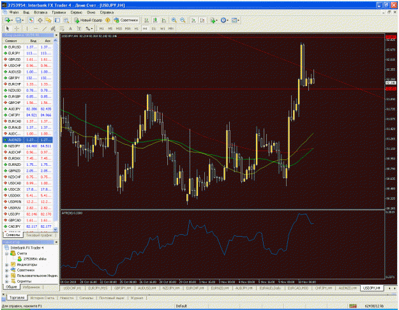Screen dimensions: 399x310
Task: Toggle the Terminal window icon
Action: [57, 20]
